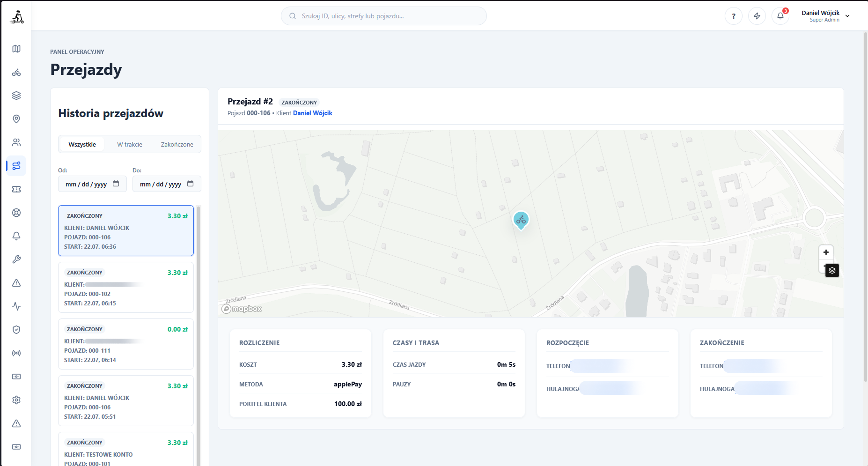Open the help question mark button

[x=734, y=16]
